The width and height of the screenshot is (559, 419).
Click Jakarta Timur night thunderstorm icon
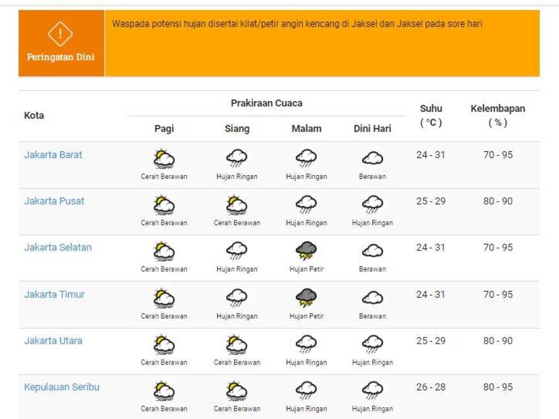[306, 298]
